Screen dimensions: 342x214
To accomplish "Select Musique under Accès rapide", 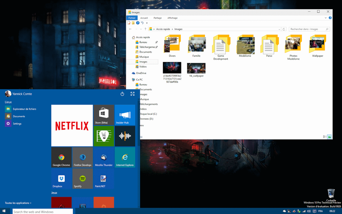I will coord(142,57).
